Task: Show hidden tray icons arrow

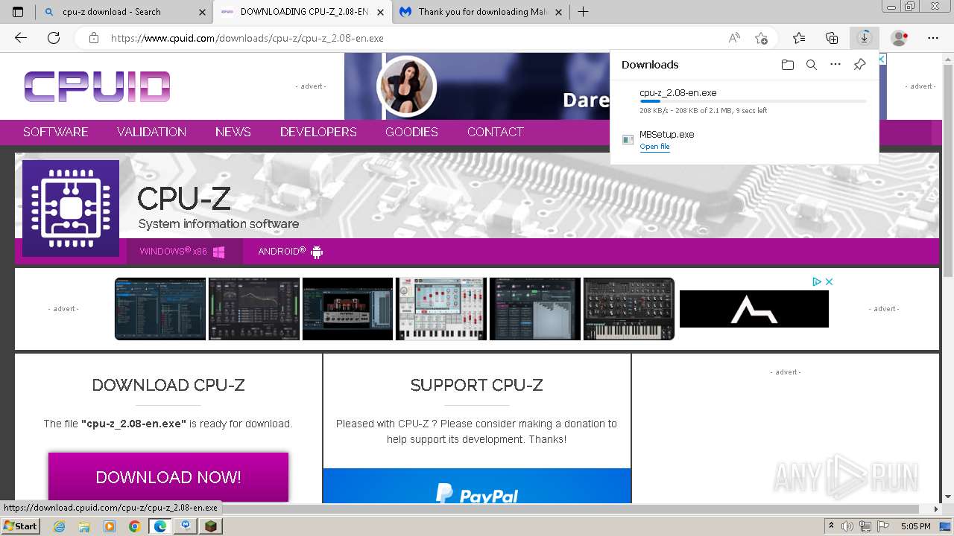Action: pyautogui.click(x=831, y=526)
